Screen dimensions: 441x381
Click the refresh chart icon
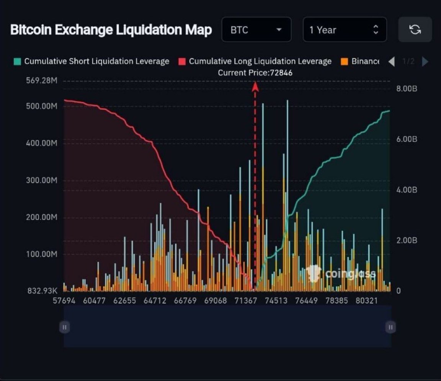[x=415, y=29]
